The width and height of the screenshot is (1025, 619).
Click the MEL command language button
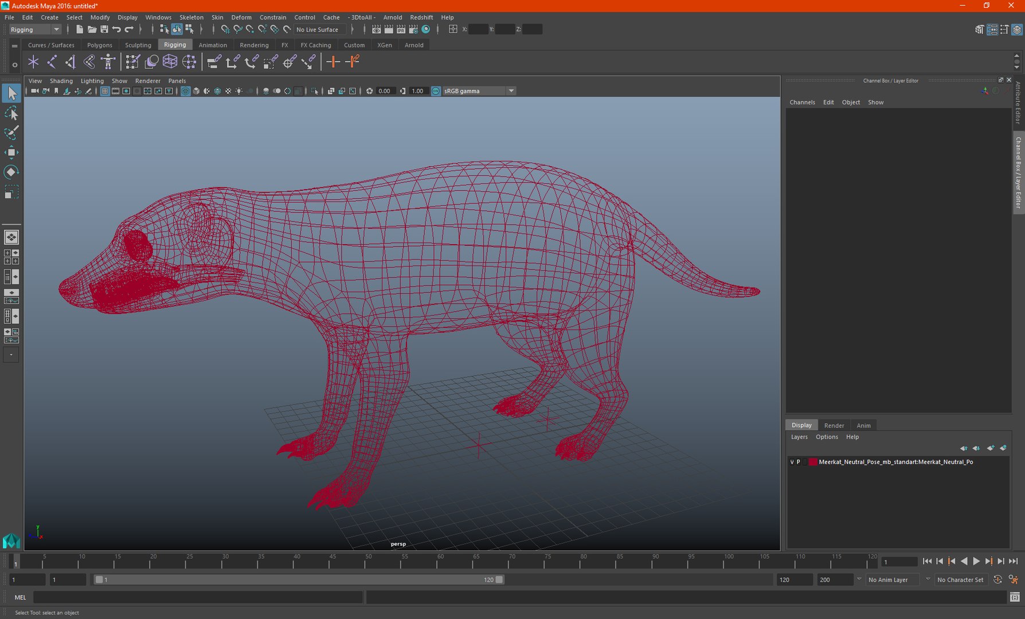point(20,597)
